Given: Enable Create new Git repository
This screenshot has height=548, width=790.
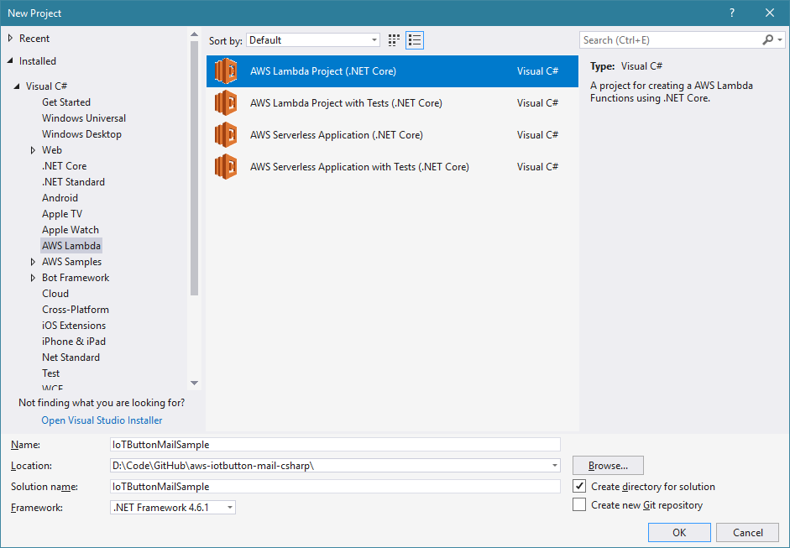Looking at the screenshot, I should click(579, 505).
